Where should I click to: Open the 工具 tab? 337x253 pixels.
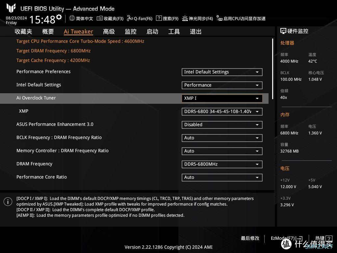tap(174, 32)
